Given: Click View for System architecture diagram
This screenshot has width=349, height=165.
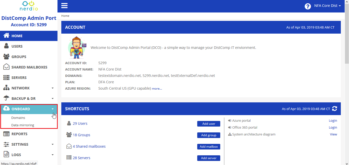Looking at the screenshot, I should pos(333,134).
